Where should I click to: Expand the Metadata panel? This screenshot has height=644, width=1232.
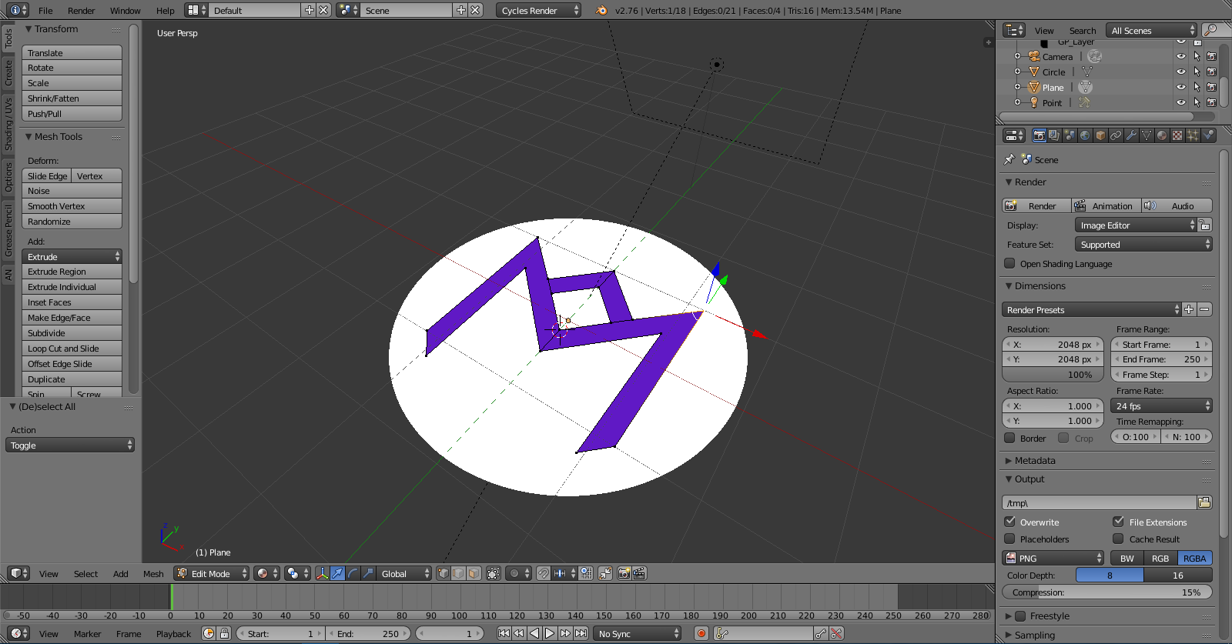point(1034,461)
